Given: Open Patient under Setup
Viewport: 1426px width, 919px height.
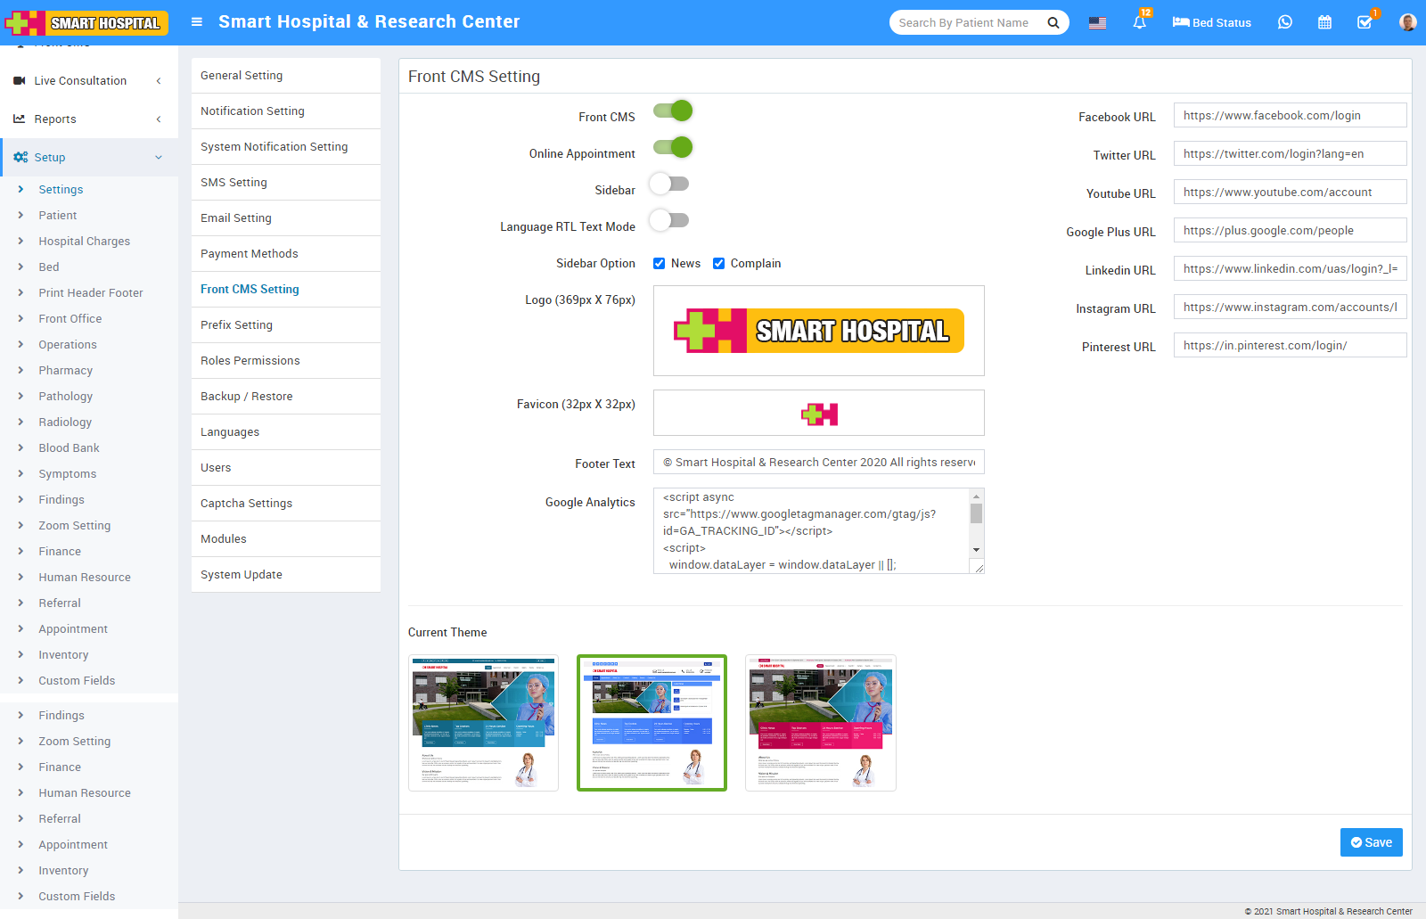Looking at the screenshot, I should (58, 215).
